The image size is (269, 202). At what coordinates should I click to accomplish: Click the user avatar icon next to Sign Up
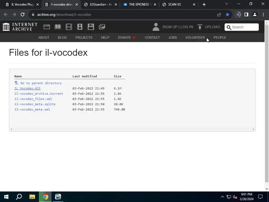pos(156,27)
